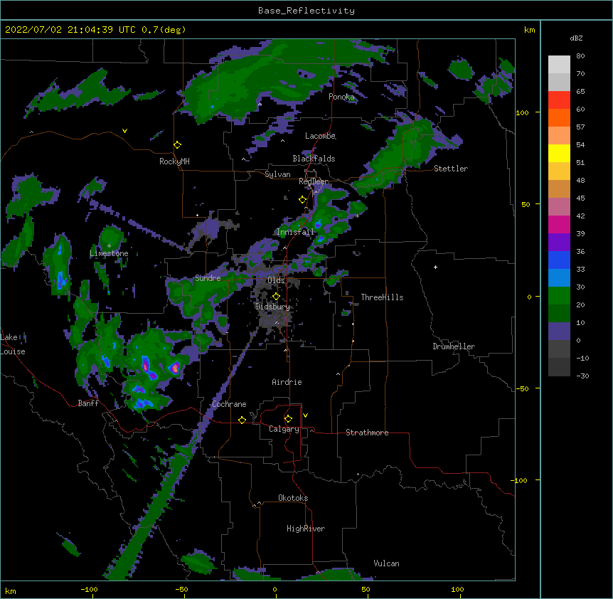Click the Cochrane town label
The height and width of the screenshot is (599, 613).
pos(229,404)
